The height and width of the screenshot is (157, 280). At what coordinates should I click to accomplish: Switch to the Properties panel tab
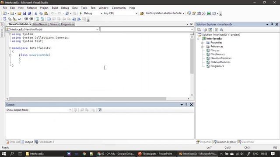(203, 142)
